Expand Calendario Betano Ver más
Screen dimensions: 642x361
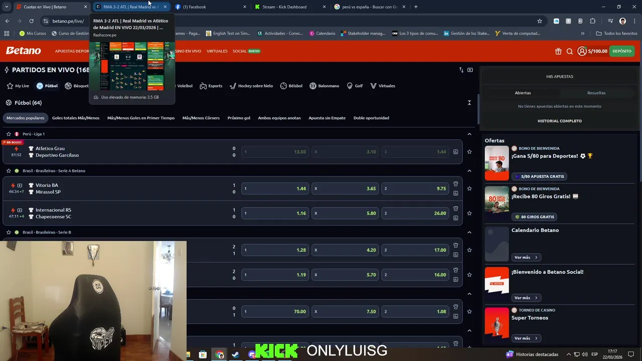click(526, 257)
